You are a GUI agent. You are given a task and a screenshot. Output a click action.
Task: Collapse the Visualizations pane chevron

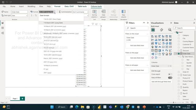(x=171, y=23)
